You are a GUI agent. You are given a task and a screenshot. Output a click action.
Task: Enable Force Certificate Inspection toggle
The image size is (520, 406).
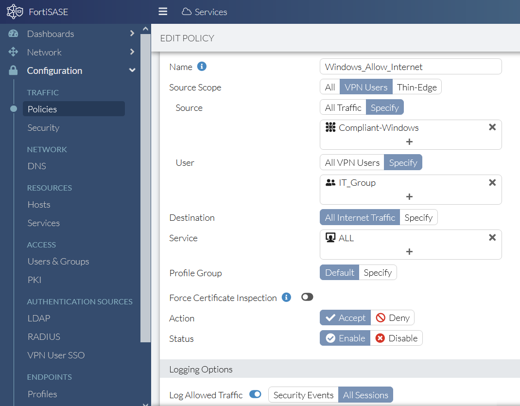[307, 297]
